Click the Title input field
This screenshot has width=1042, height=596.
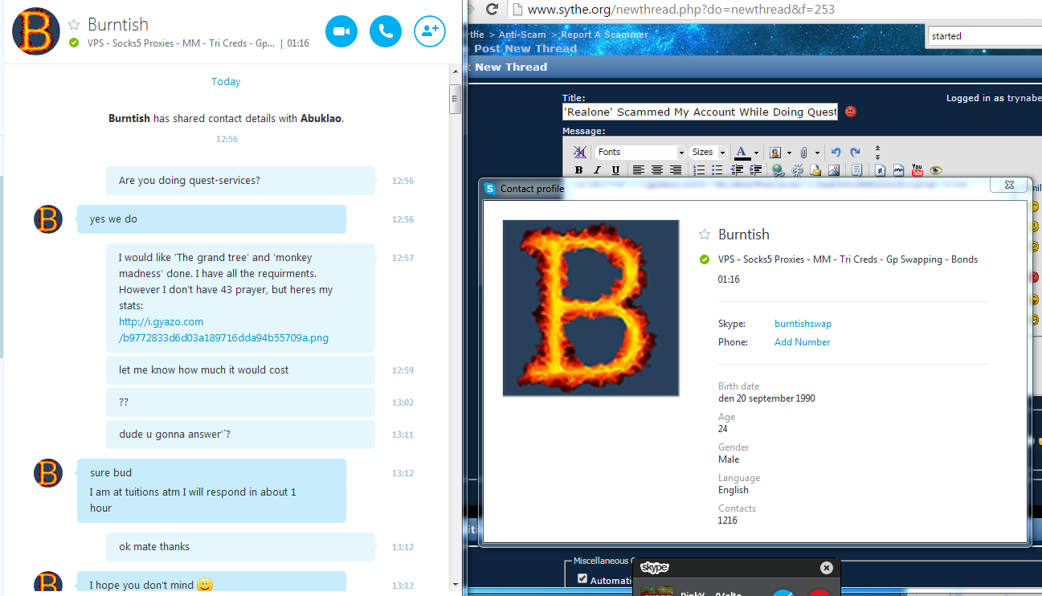tap(700, 112)
